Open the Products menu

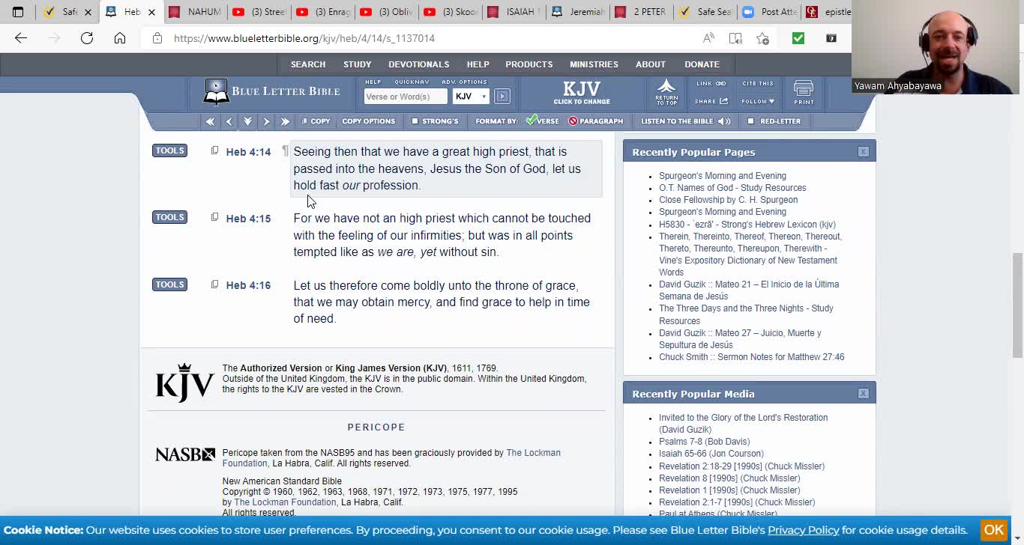[x=529, y=64]
